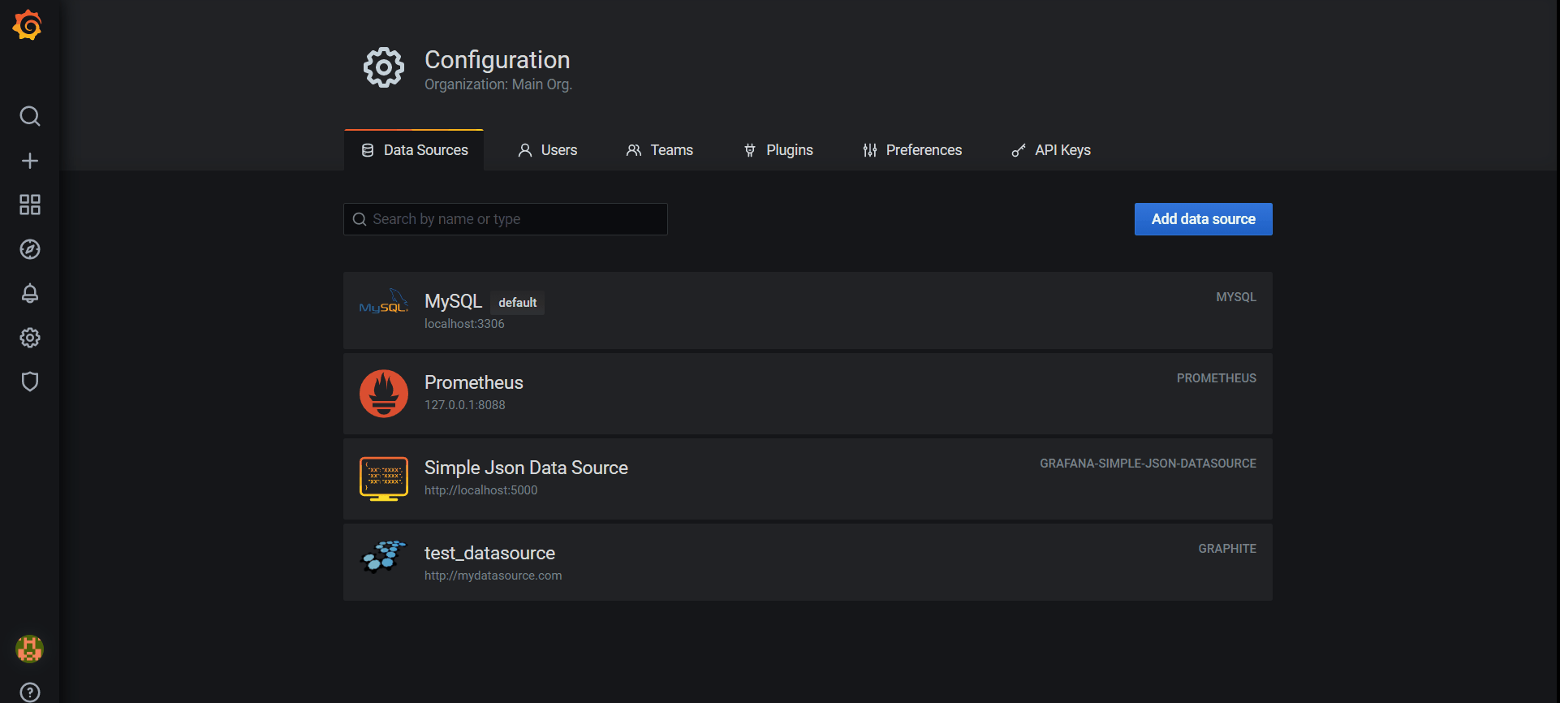Open the Search dashboards magnifier icon
1560x703 pixels.
[30, 116]
